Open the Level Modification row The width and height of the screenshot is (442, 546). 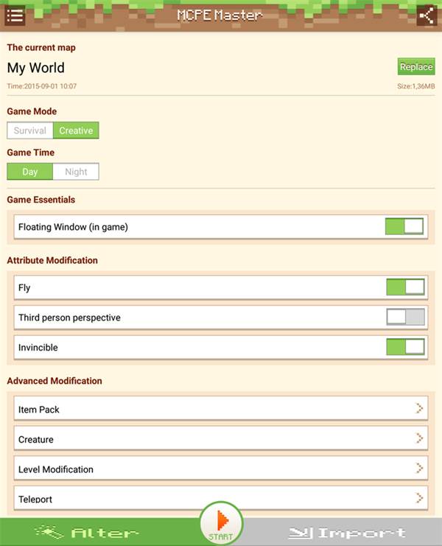tap(221, 468)
